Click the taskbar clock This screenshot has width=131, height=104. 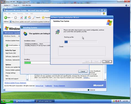pyautogui.click(x=125, y=101)
